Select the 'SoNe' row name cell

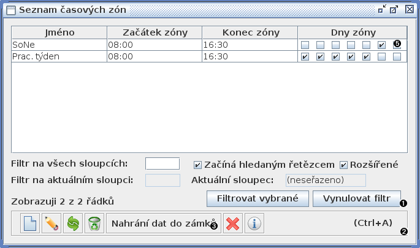[59, 45]
